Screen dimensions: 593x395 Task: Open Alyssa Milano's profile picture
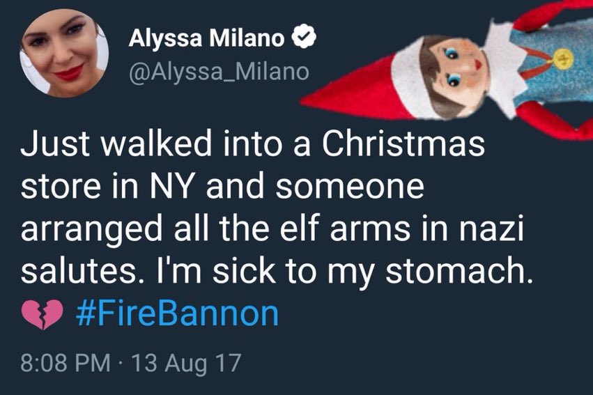(66, 52)
